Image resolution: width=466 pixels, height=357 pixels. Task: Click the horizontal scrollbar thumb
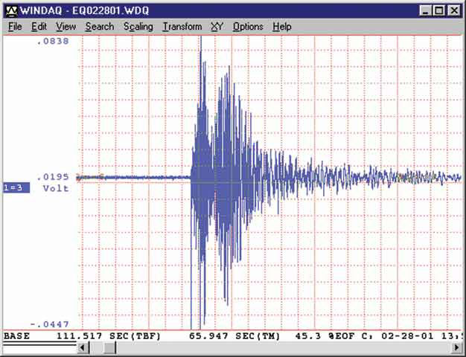(x=109, y=349)
